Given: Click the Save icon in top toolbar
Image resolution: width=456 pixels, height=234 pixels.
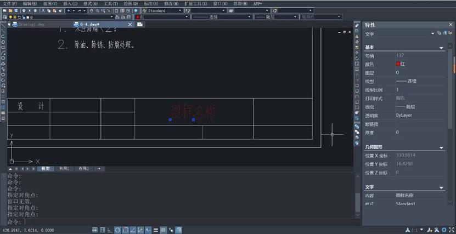Looking at the screenshot, I should 16,10.
